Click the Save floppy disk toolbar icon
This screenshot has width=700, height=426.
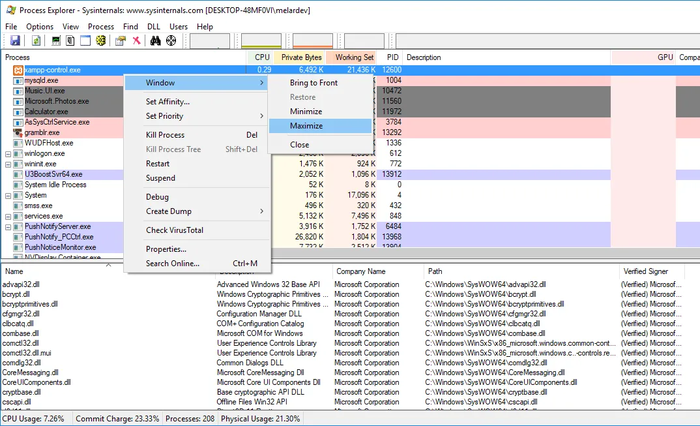pos(15,40)
